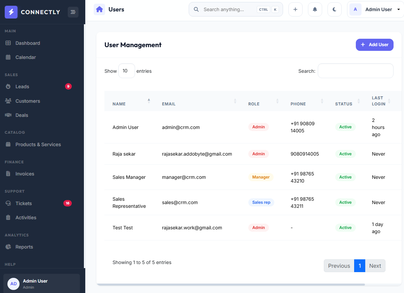Click the Sales rep role badge
Image resolution: width=404 pixels, height=293 pixels.
click(x=261, y=202)
